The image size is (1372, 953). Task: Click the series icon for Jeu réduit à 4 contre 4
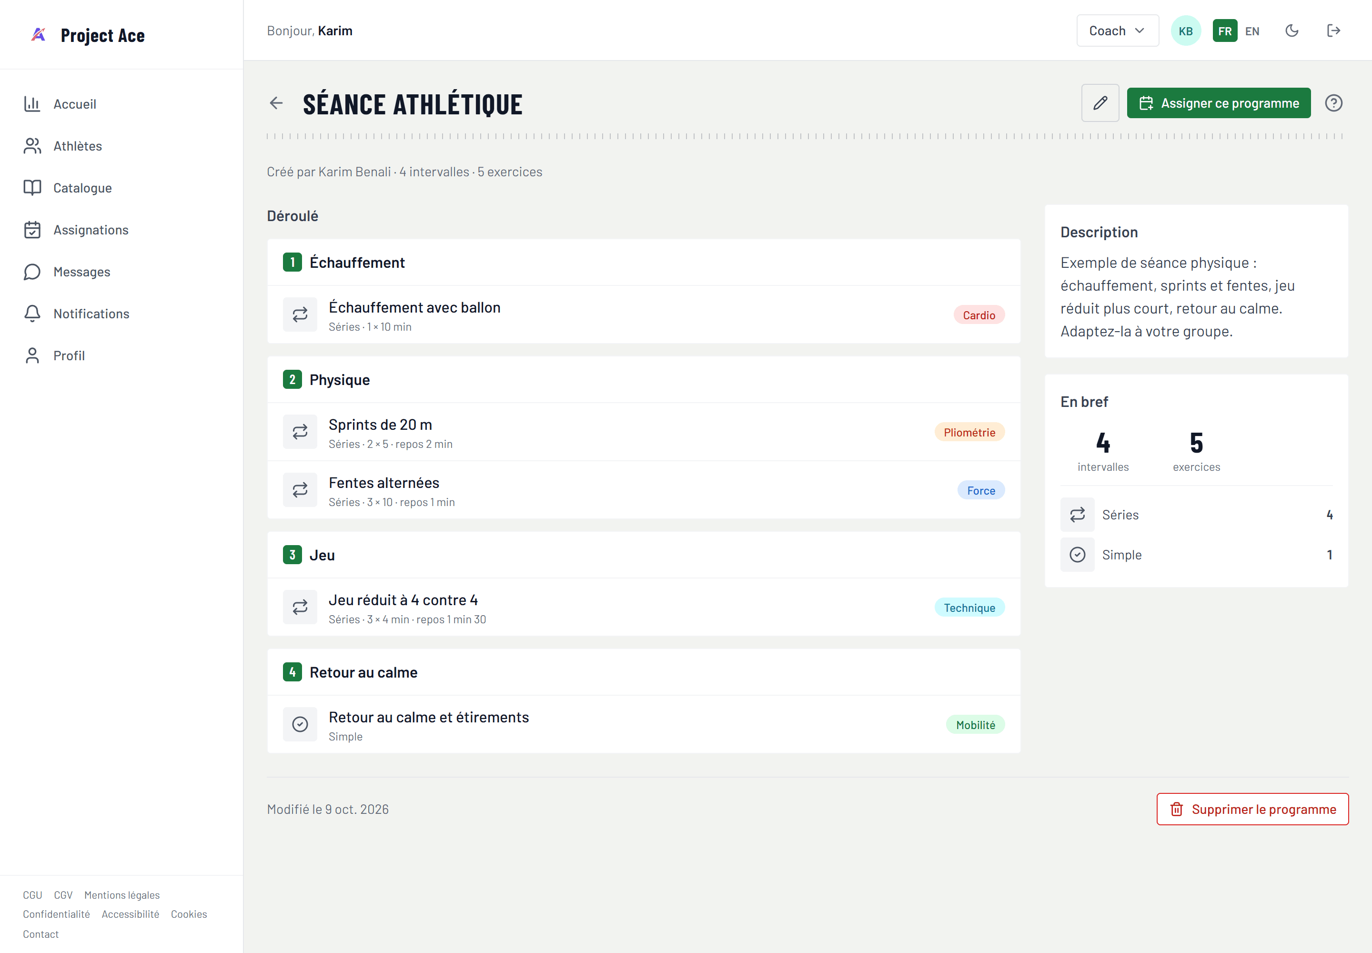(300, 607)
